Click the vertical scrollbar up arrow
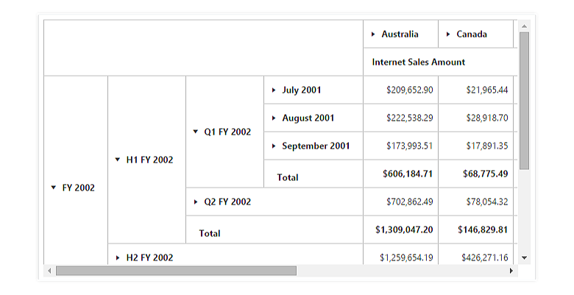Image resolution: width=574 pixels, height=295 pixels. tap(524, 27)
